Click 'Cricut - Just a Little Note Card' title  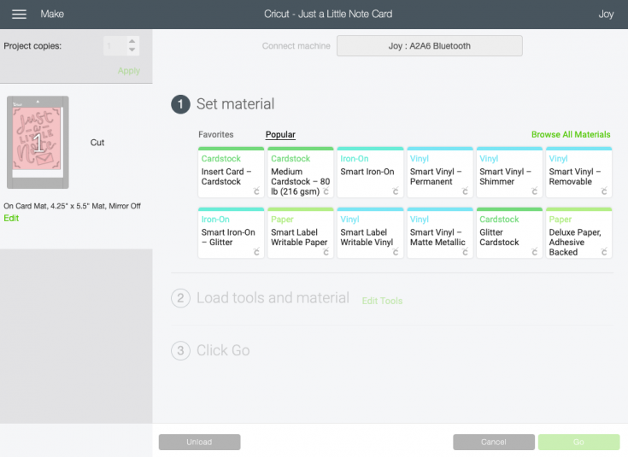pyautogui.click(x=328, y=14)
